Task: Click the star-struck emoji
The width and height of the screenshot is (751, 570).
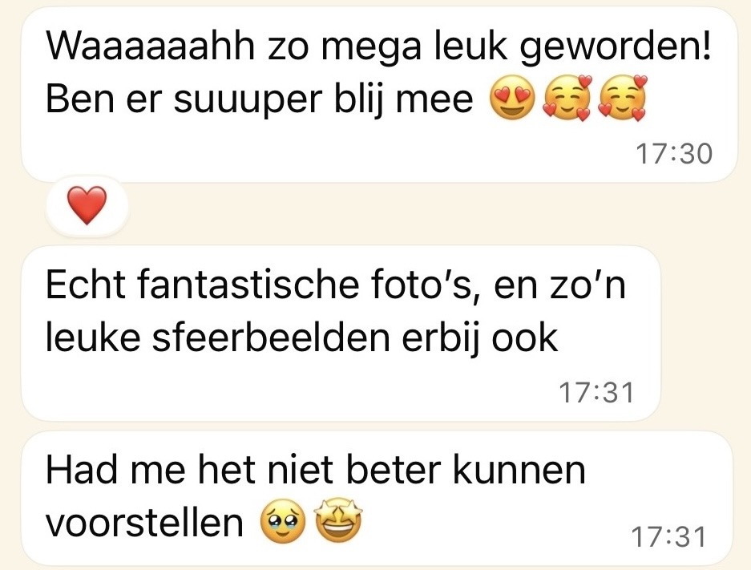Action: (x=338, y=520)
